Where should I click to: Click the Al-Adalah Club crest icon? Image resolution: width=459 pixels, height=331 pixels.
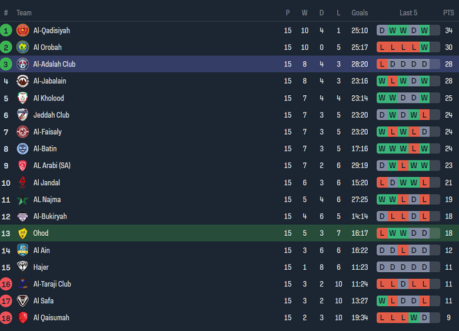[x=22, y=64]
